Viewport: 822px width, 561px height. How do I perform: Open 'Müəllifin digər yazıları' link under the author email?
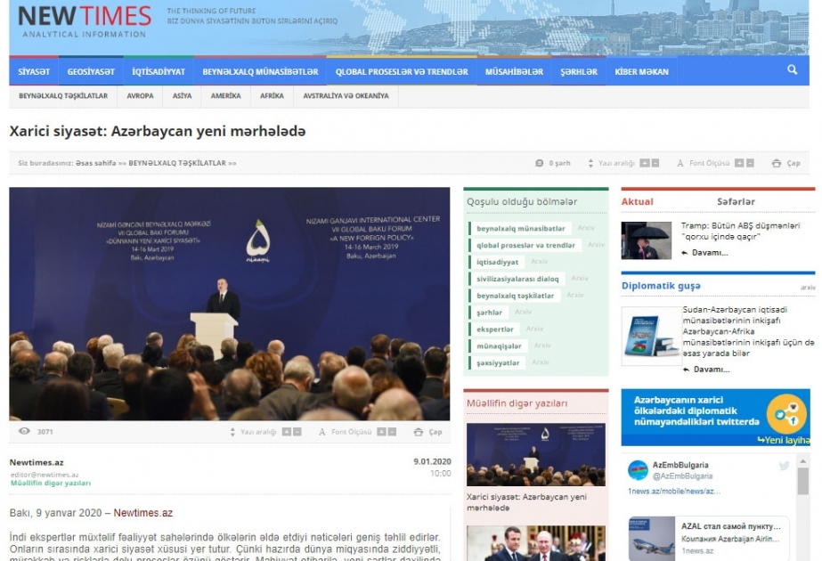pyautogui.click(x=51, y=483)
